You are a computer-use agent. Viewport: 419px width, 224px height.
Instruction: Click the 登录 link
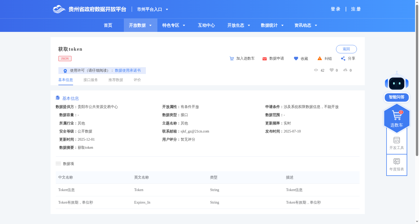[335, 9]
